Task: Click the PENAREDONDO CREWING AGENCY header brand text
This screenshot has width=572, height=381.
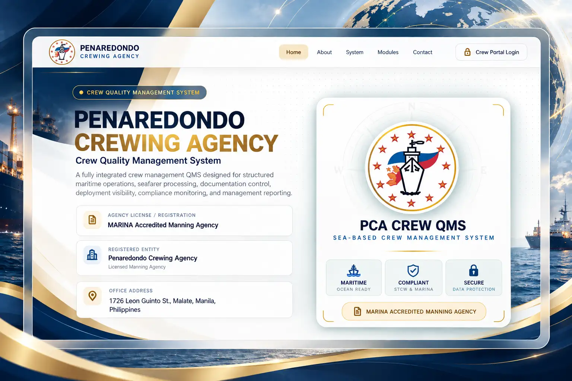Action: pos(109,52)
